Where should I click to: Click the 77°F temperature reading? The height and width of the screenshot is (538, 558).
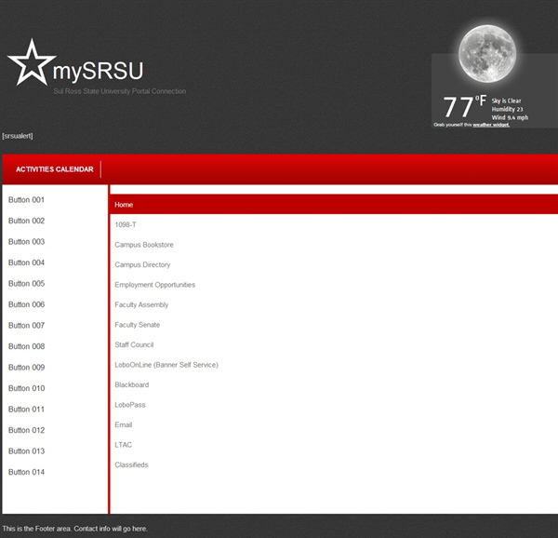tap(463, 107)
